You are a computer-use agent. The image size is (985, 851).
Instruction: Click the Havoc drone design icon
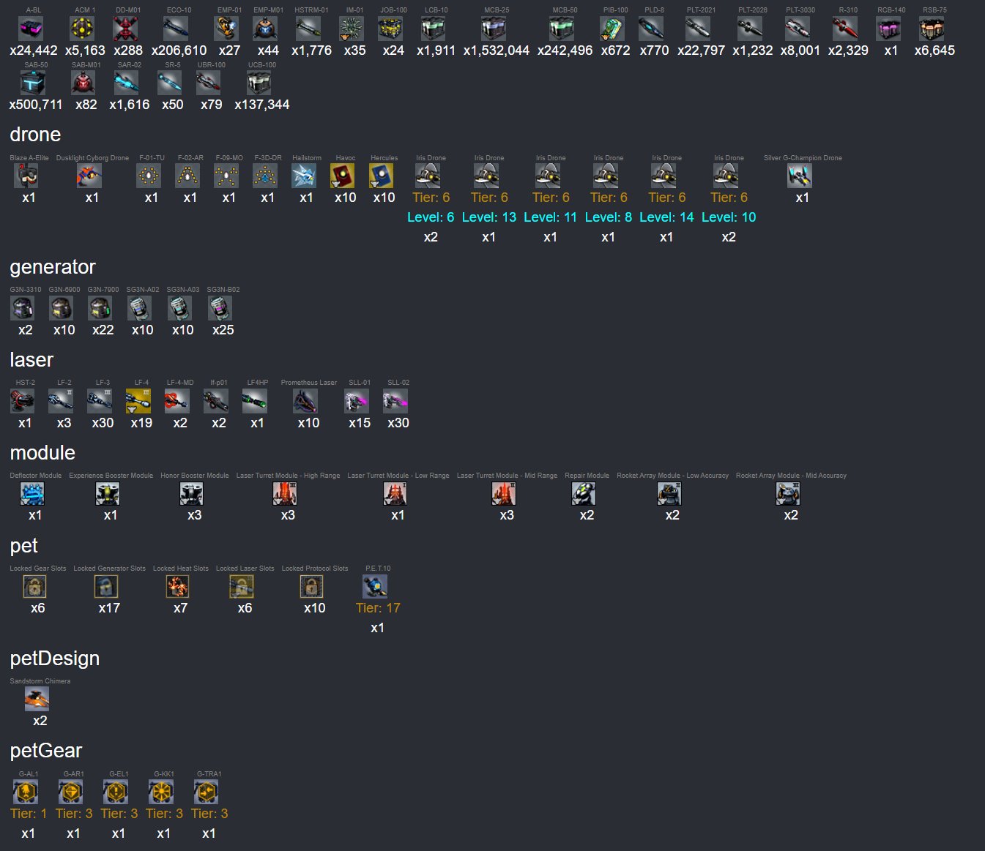click(x=343, y=176)
